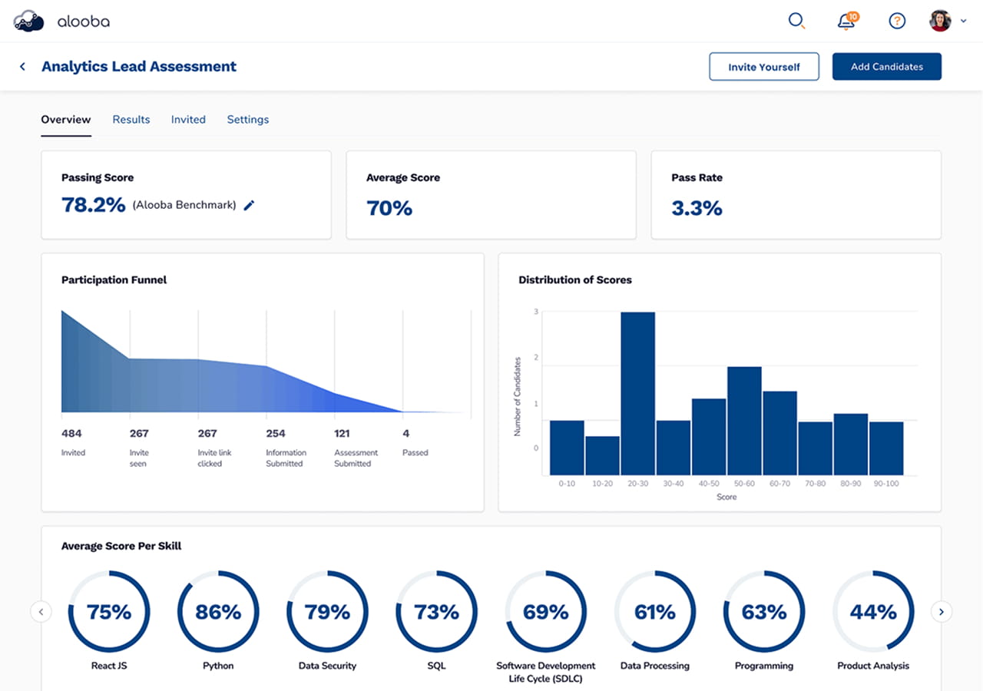Click the 60-70 score histogram bar
983x691 pixels.
point(779,433)
